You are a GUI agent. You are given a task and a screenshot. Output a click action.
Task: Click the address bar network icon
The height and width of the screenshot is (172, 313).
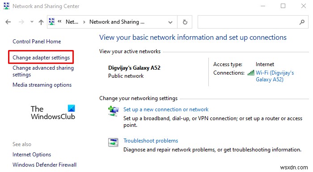(x=52, y=21)
